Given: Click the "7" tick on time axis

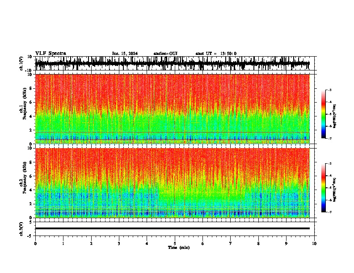Looking at the screenshot, I should point(231,244).
